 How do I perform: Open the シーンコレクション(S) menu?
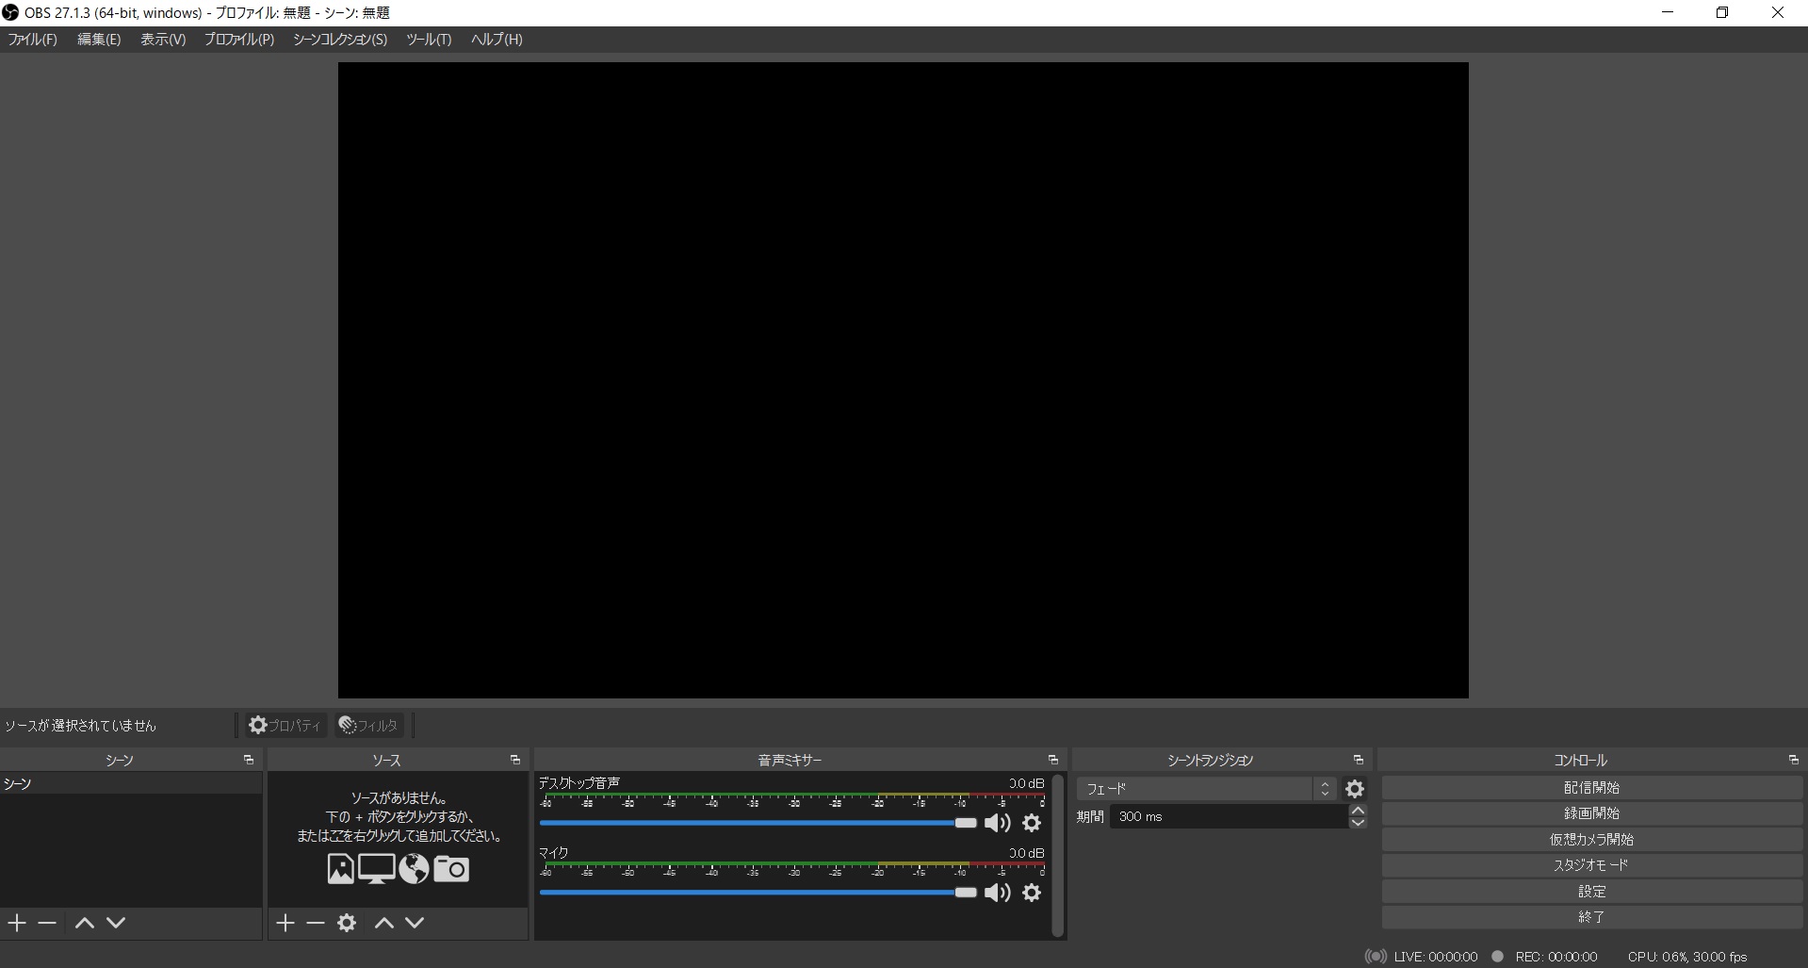(x=340, y=40)
